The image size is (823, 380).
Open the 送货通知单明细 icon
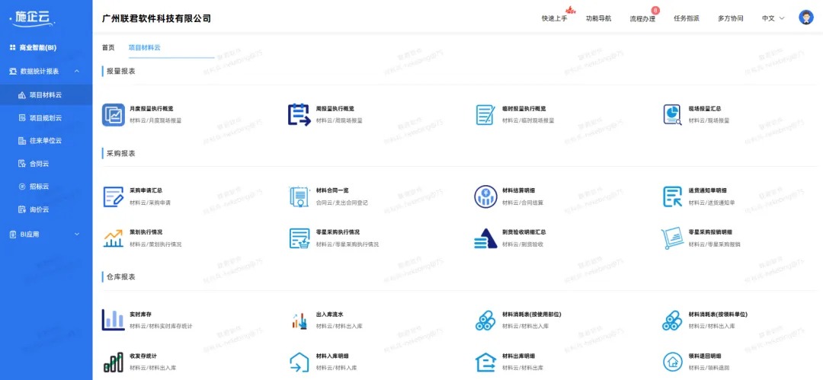pos(672,196)
